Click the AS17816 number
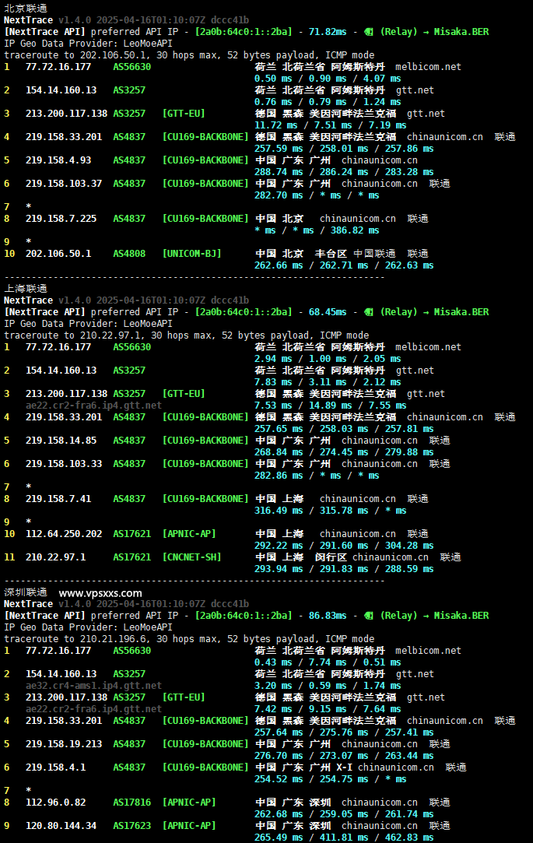Screen dimensions: 533x843 [x=131, y=803]
